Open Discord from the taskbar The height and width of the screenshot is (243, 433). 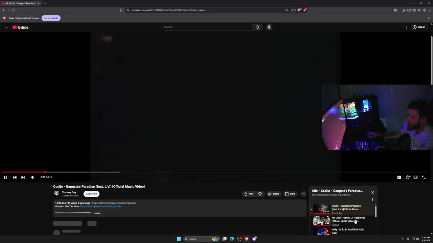[x=254, y=239]
